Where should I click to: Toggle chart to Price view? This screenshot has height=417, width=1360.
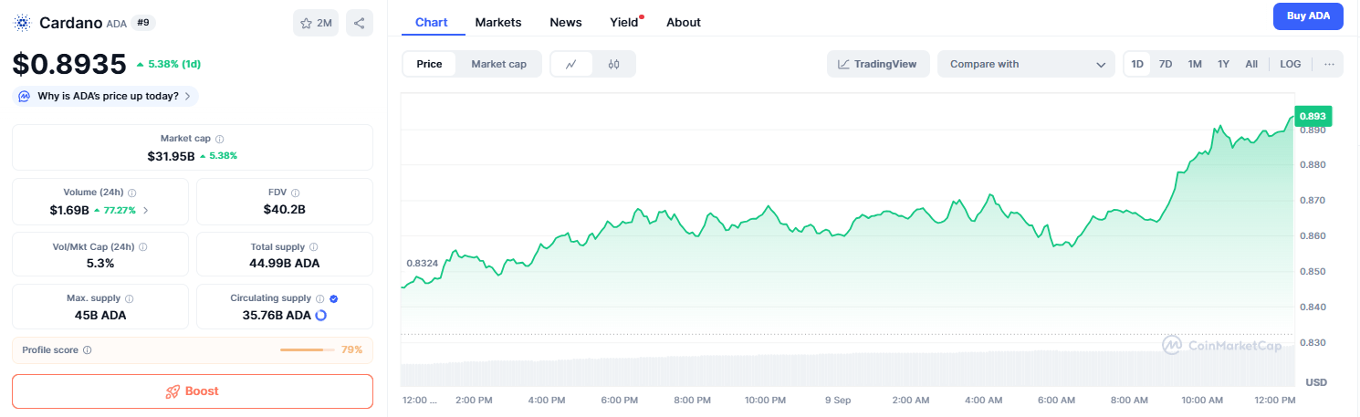click(429, 64)
